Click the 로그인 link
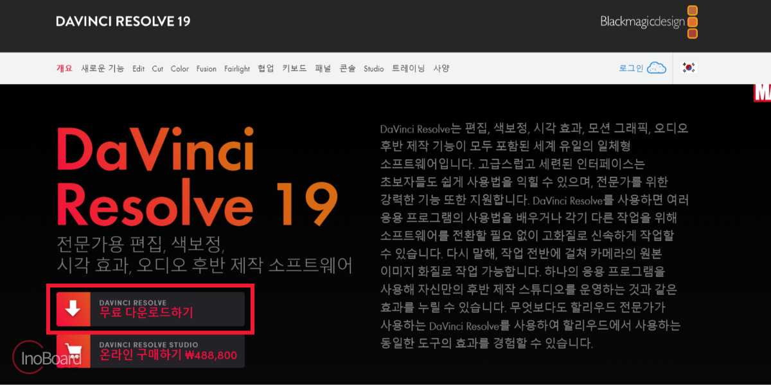 point(631,68)
